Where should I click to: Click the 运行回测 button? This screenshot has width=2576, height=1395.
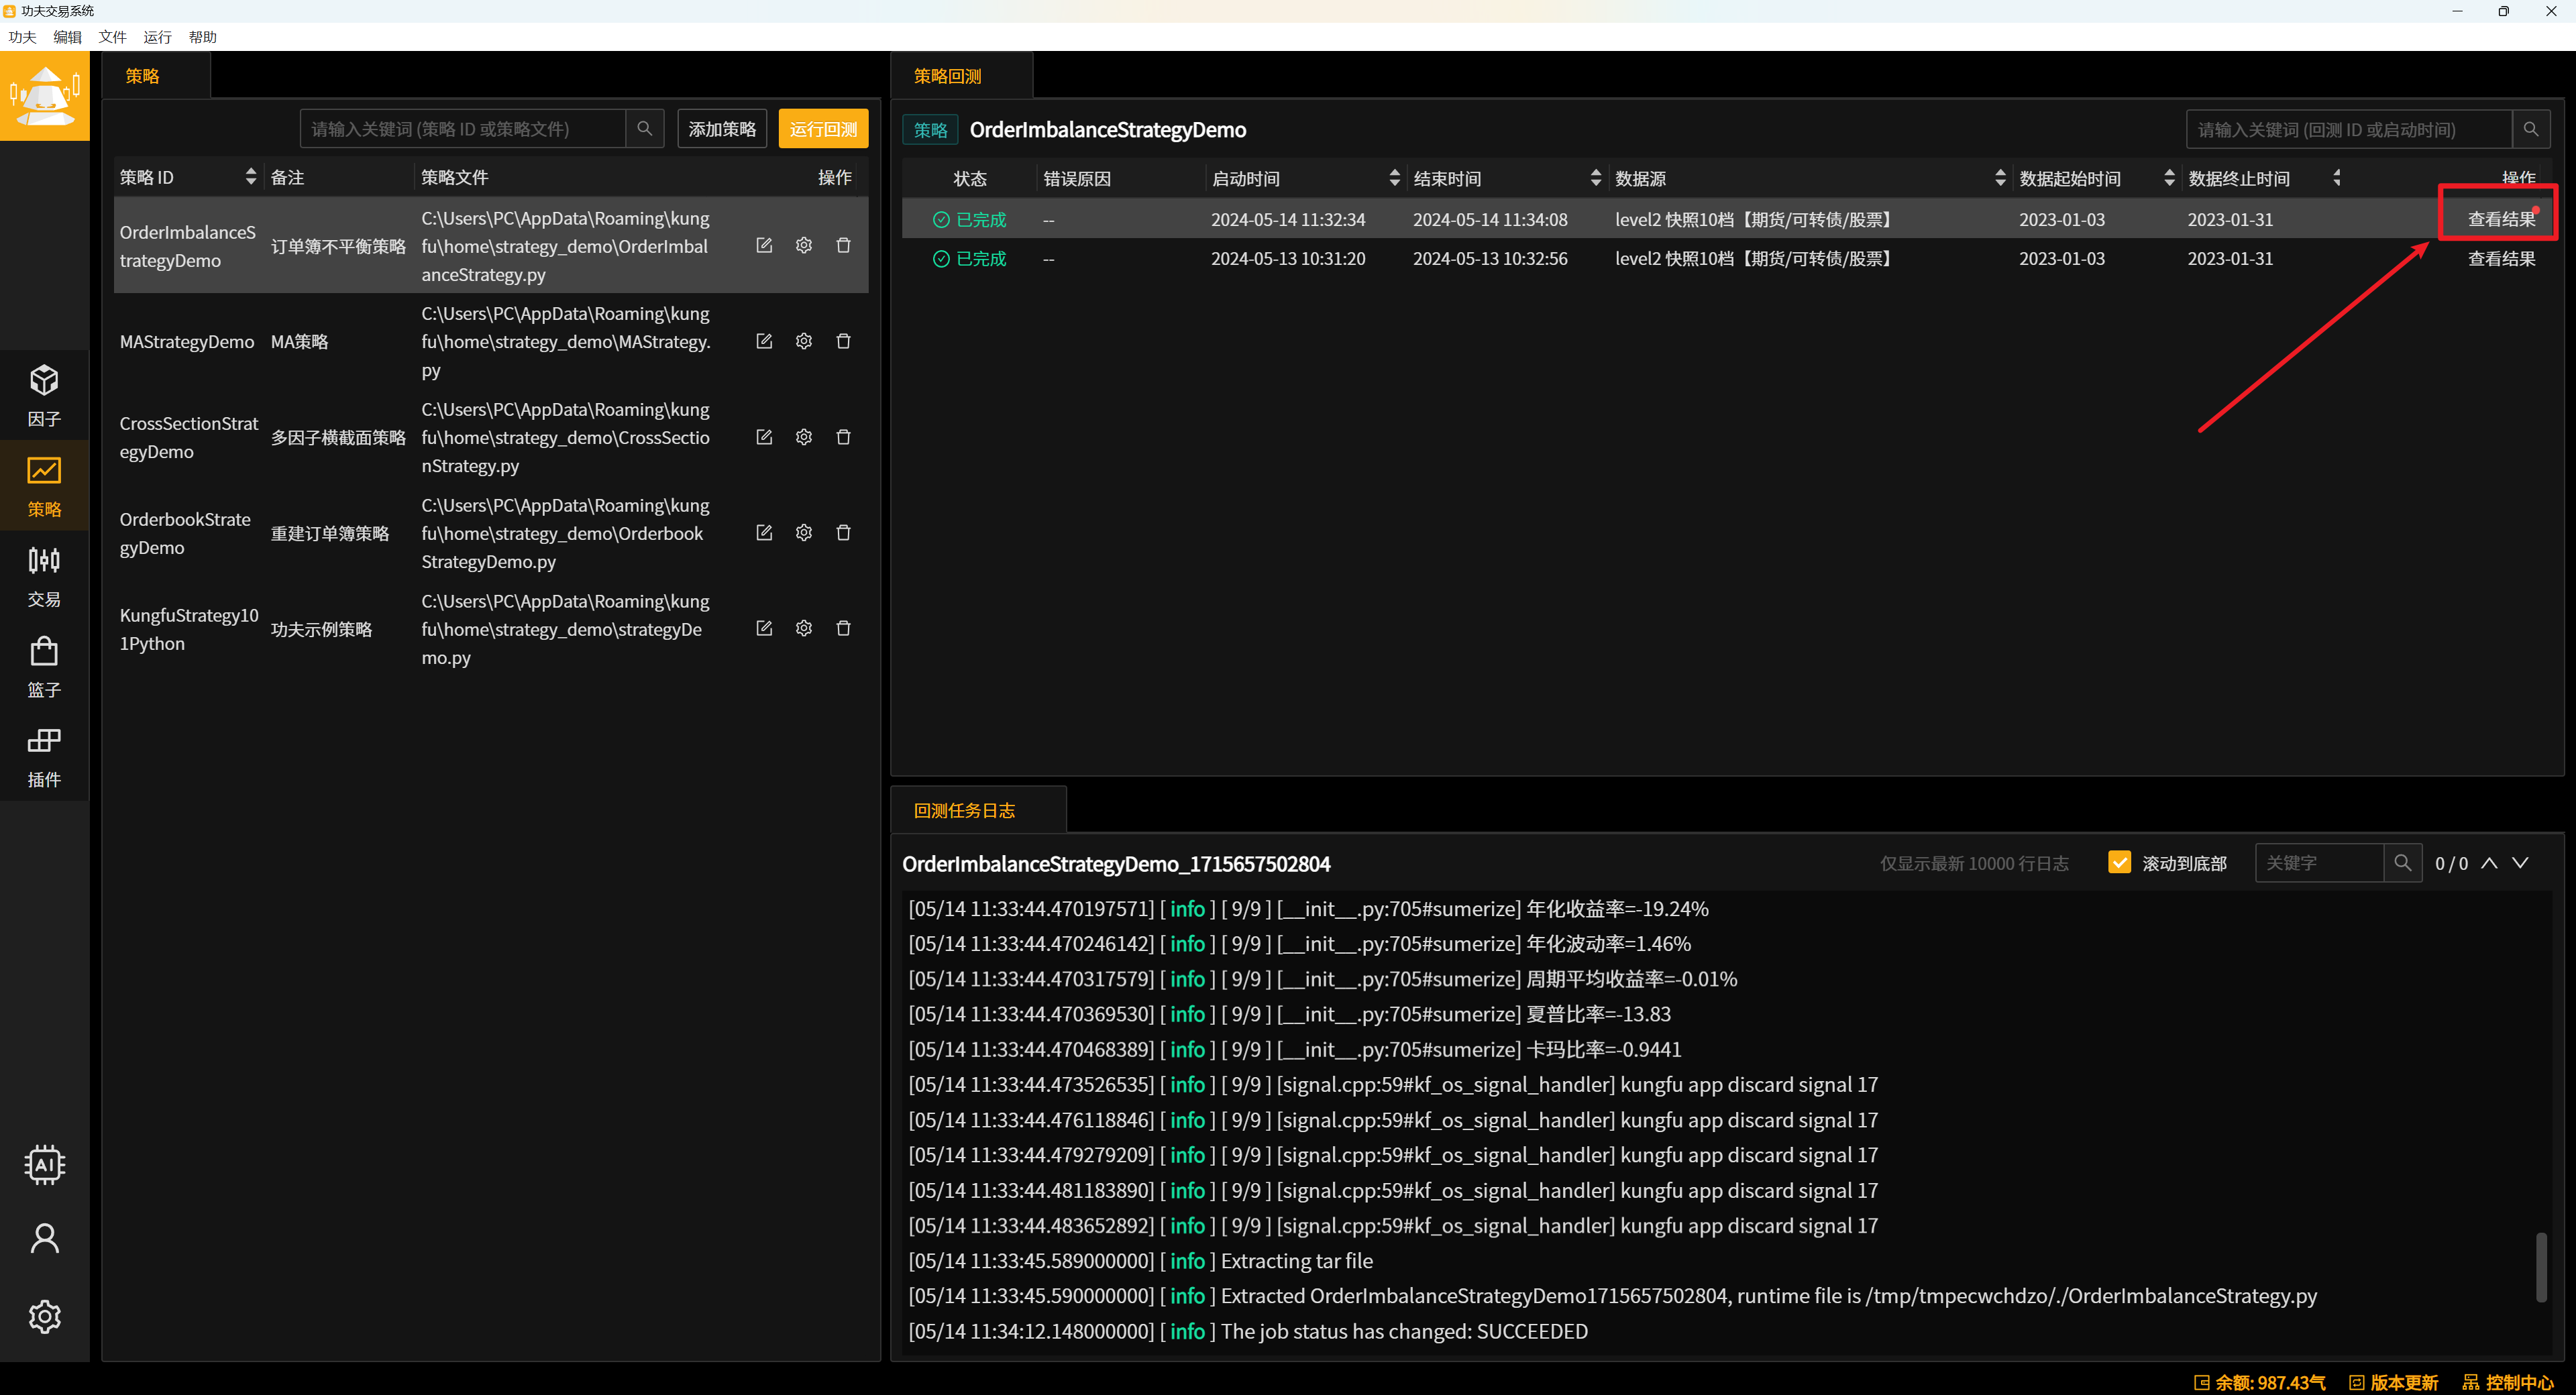[823, 129]
